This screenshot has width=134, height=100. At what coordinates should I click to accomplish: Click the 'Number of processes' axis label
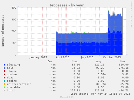pyautogui.click(x=3, y=31)
